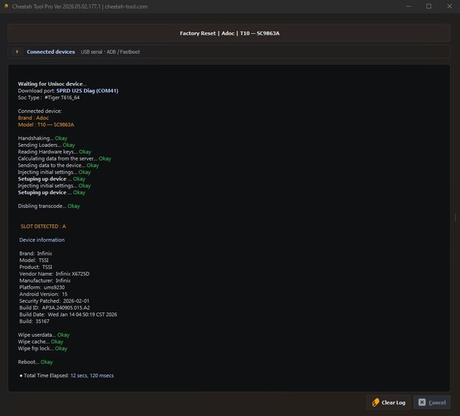The width and height of the screenshot is (460, 416).
Task: Click 'Vendor Name: Infinix X6725D' line
Action: [x=55, y=273]
